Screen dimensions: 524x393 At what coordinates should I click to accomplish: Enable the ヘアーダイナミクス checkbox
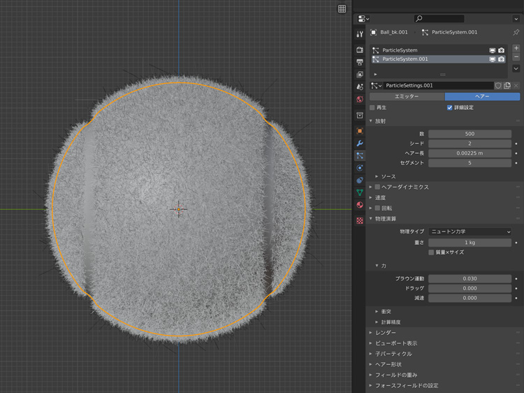(x=378, y=187)
